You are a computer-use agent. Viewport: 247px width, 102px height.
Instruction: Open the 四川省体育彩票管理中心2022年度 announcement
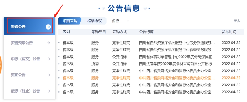(x=177, y=57)
